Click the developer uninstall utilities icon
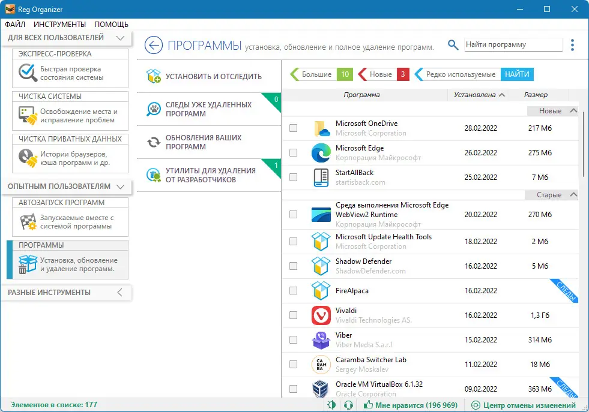 pos(154,175)
